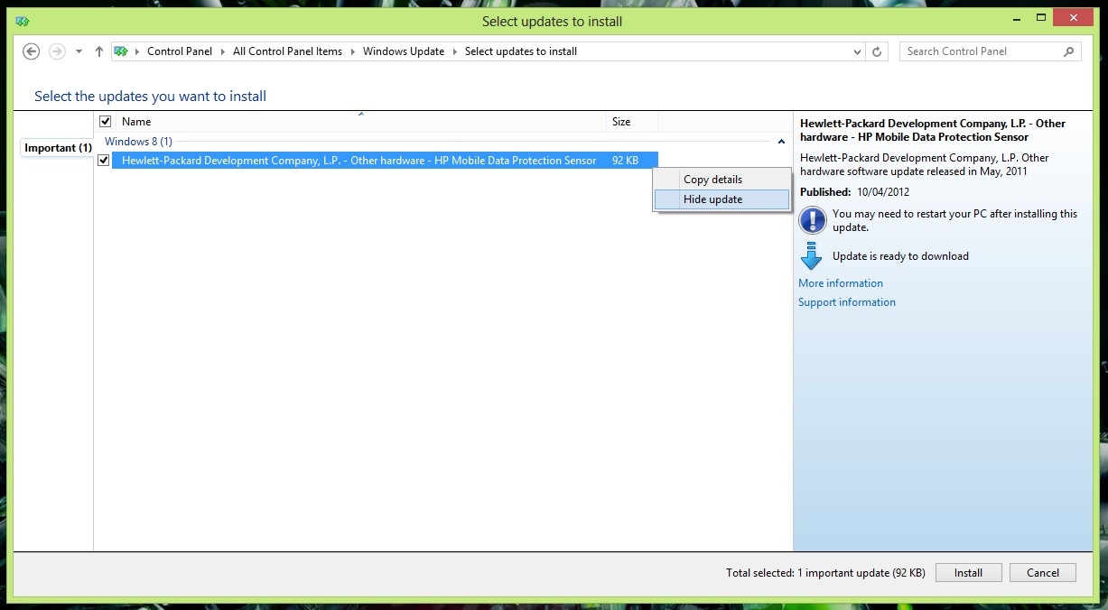Click the Windows Update icon in address bar

click(121, 51)
